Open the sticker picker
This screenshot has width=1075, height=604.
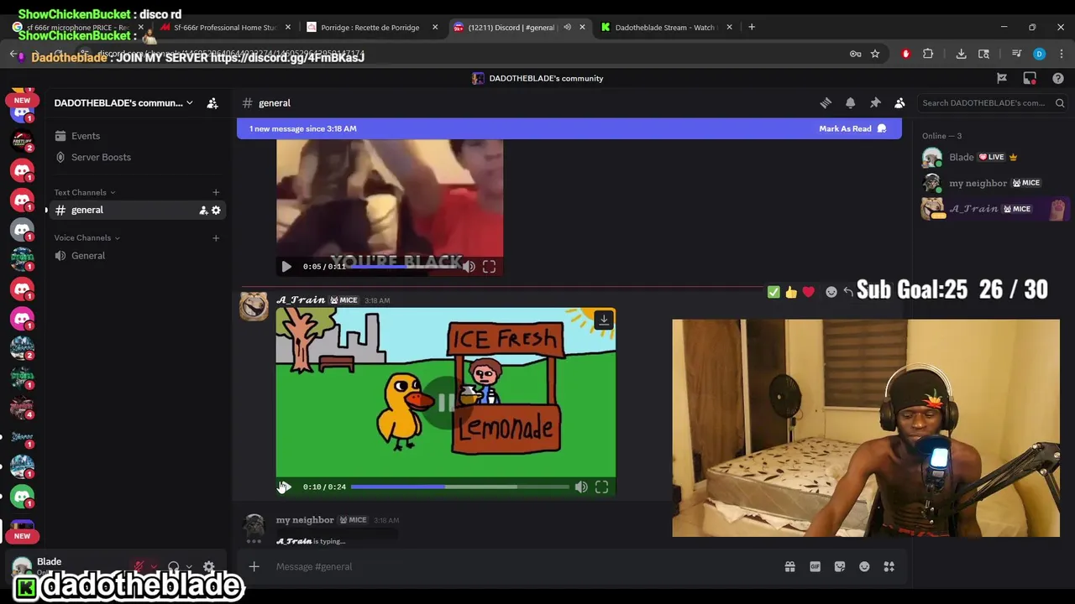[x=839, y=566]
